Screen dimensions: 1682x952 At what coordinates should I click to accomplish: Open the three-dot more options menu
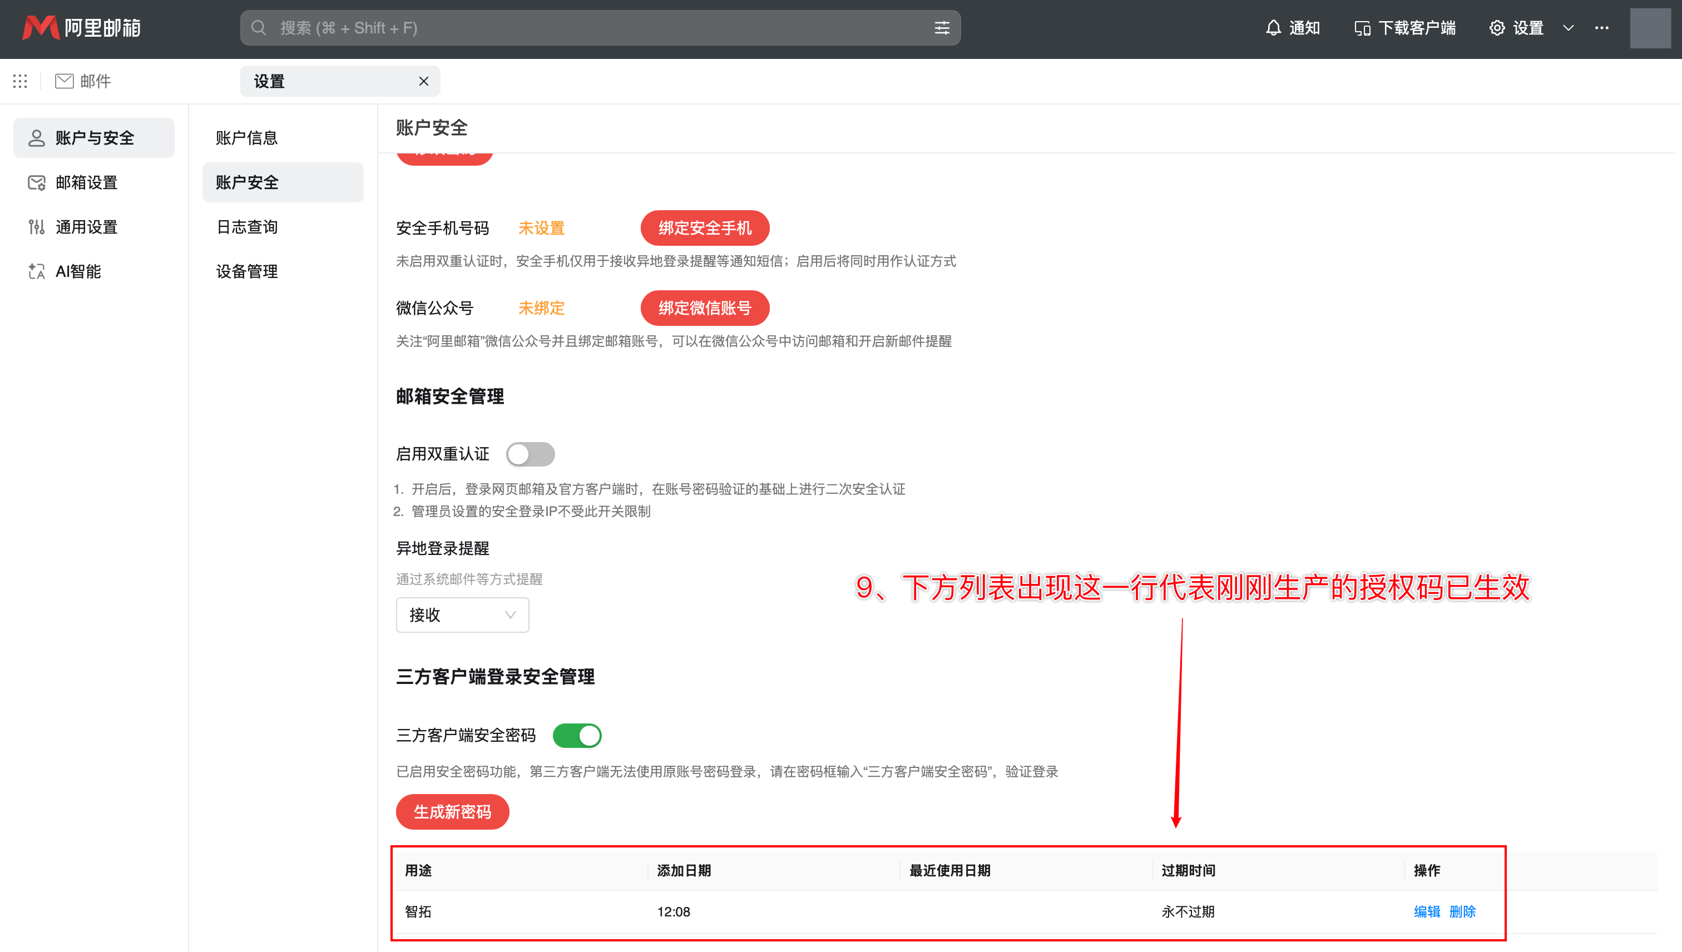1601,27
